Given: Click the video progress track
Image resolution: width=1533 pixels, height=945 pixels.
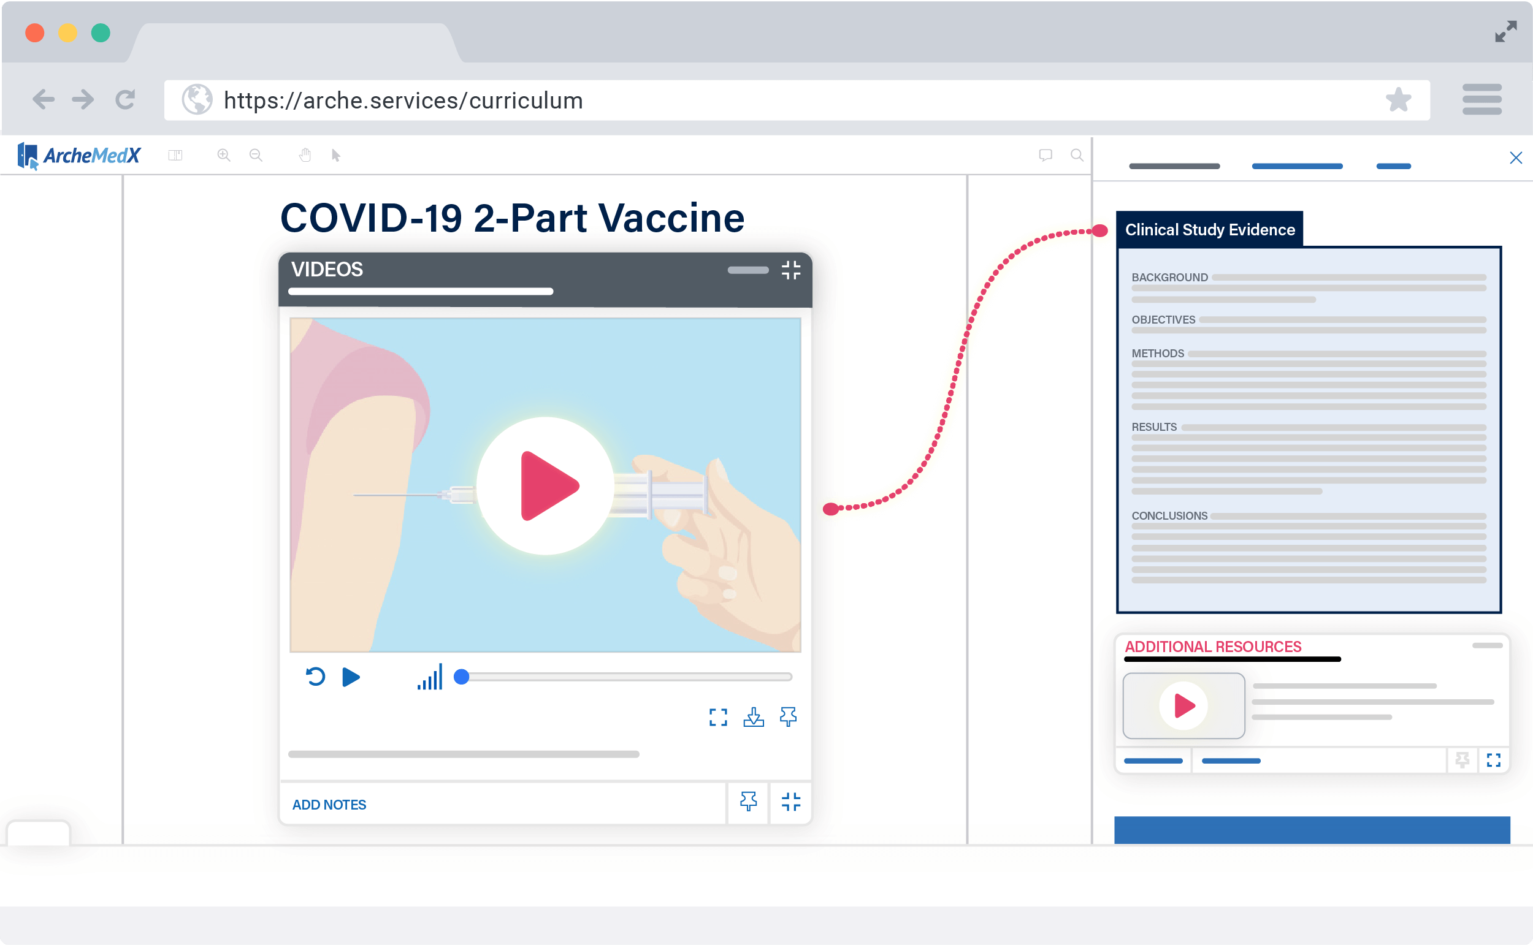Looking at the screenshot, I should point(627,677).
